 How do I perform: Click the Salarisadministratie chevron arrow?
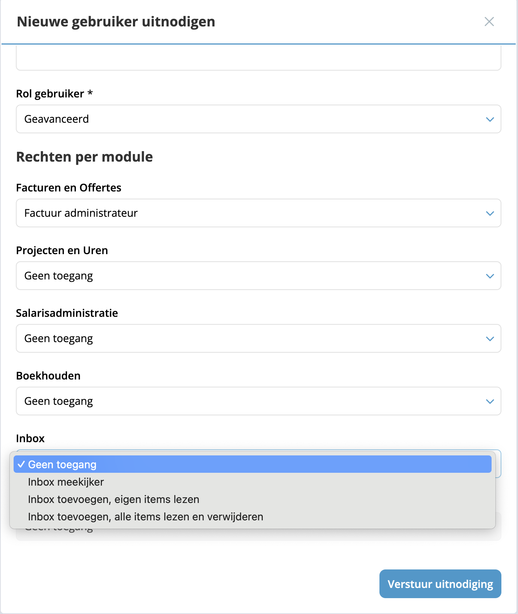click(490, 339)
